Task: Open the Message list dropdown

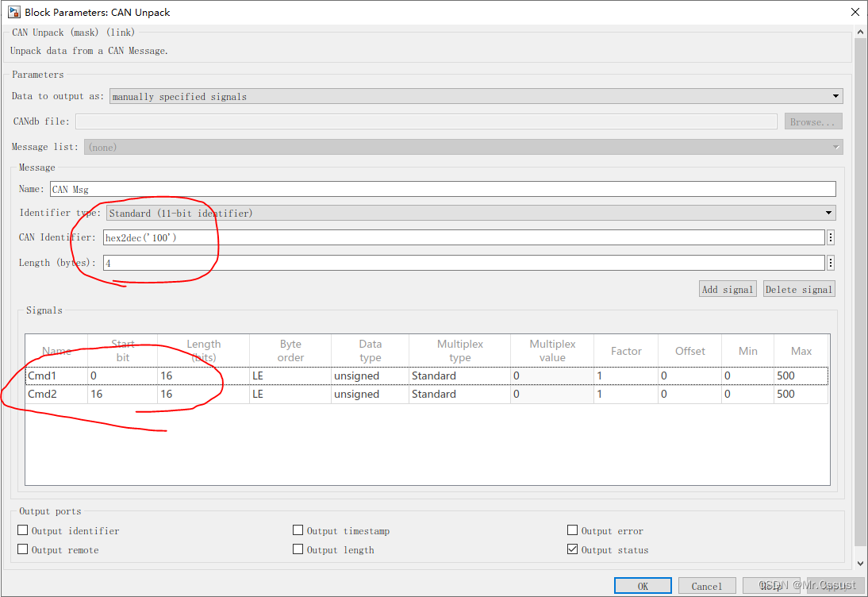Action: pos(835,146)
